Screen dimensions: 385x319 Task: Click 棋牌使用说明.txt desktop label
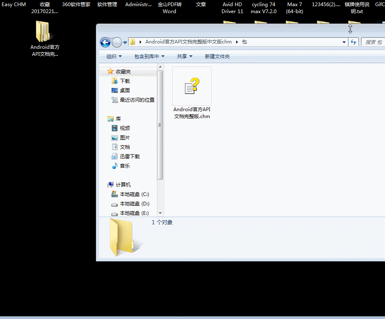point(357,8)
